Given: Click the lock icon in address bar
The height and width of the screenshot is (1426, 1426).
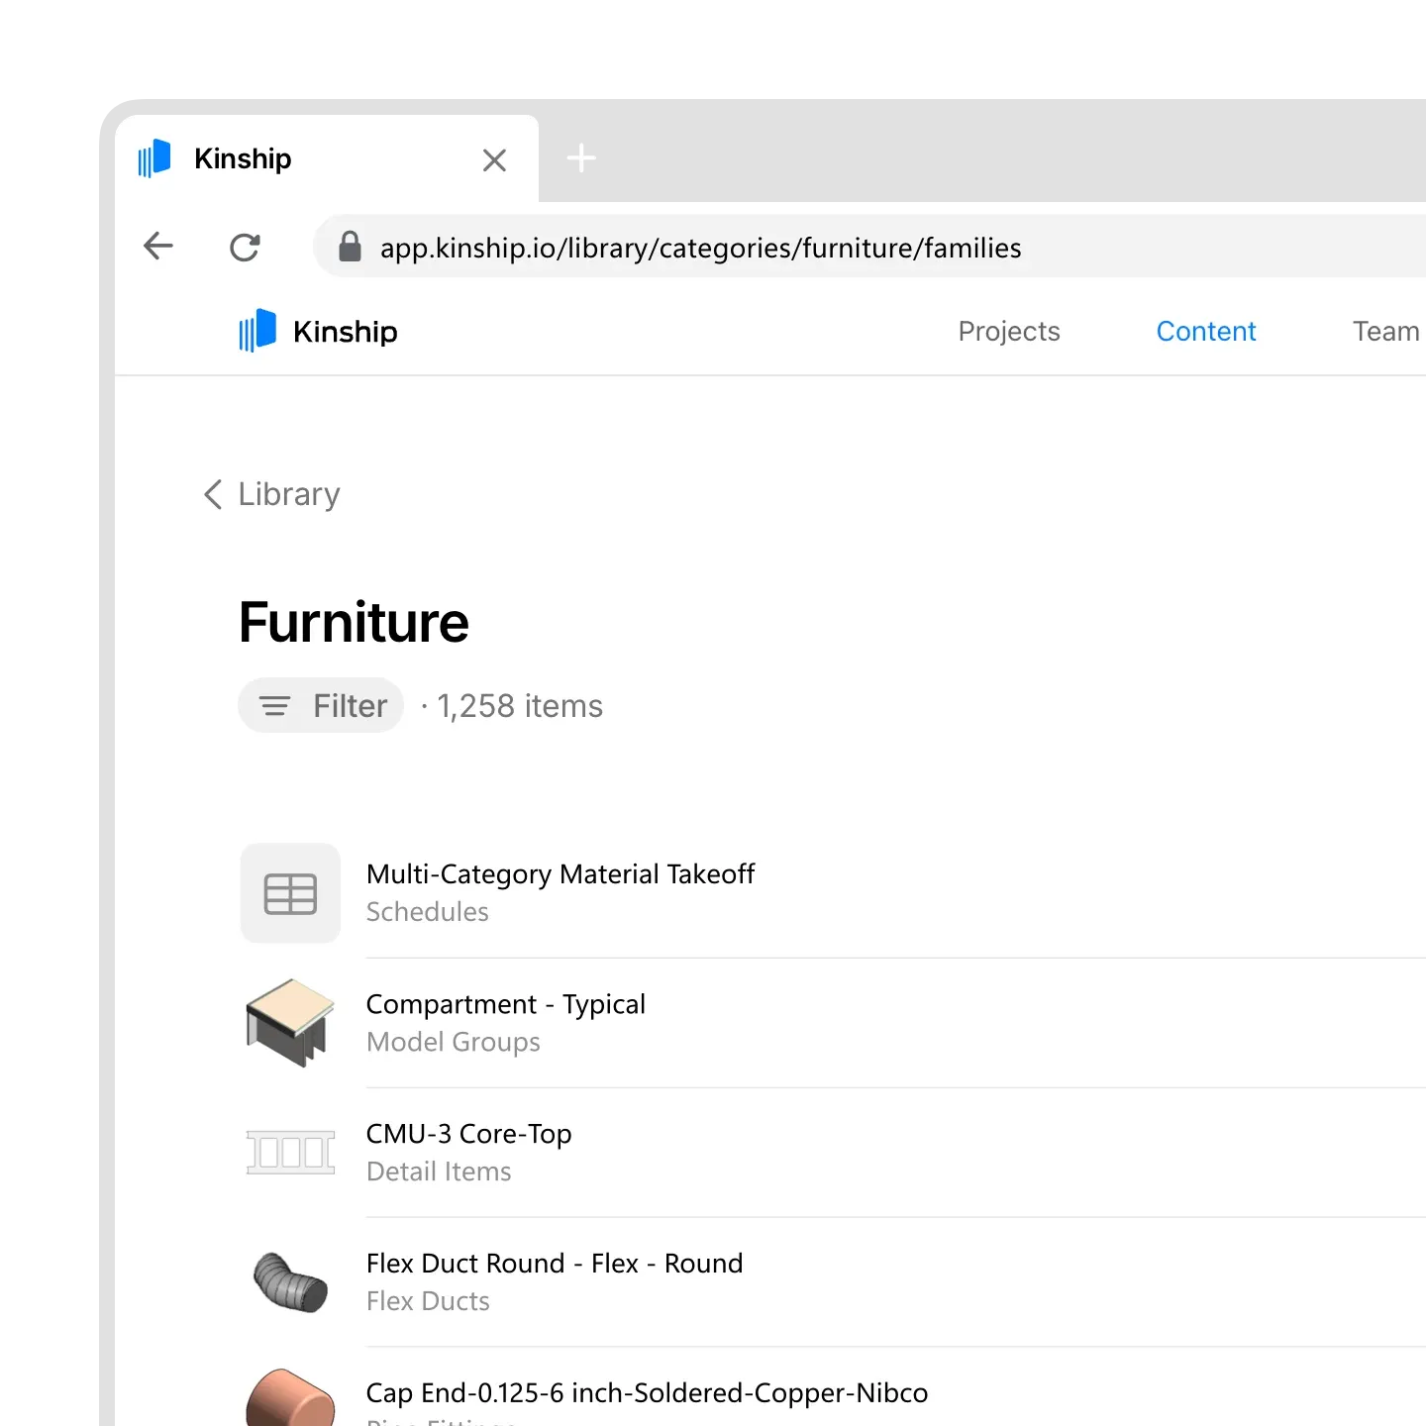Looking at the screenshot, I should click(x=350, y=247).
